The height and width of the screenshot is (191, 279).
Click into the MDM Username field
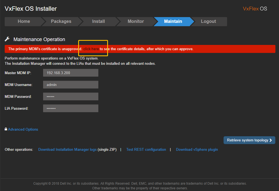(x=71, y=85)
